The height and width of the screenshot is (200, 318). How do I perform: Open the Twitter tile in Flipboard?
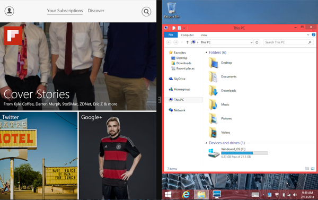click(x=39, y=155)
